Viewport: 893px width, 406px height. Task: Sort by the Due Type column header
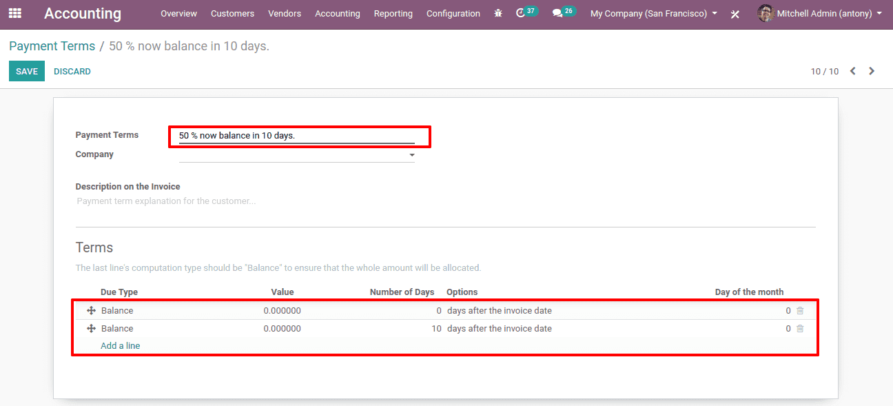(119, 292)
